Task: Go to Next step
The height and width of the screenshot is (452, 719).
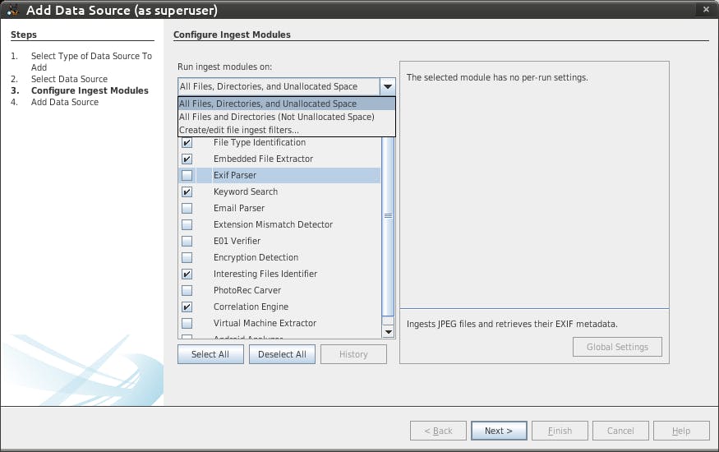Action: point(499,431)
